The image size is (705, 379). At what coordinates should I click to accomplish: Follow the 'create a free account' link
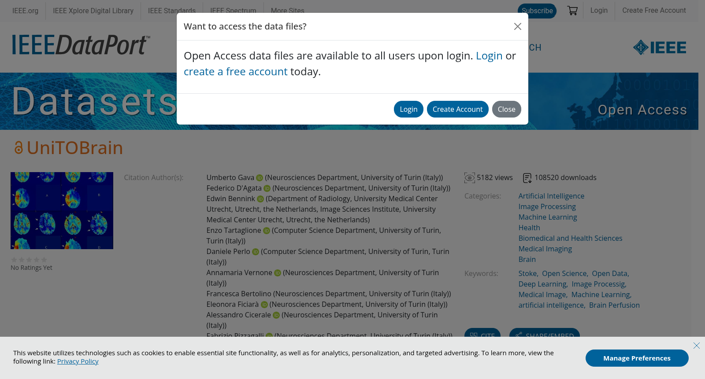click(x=236, y=72)
